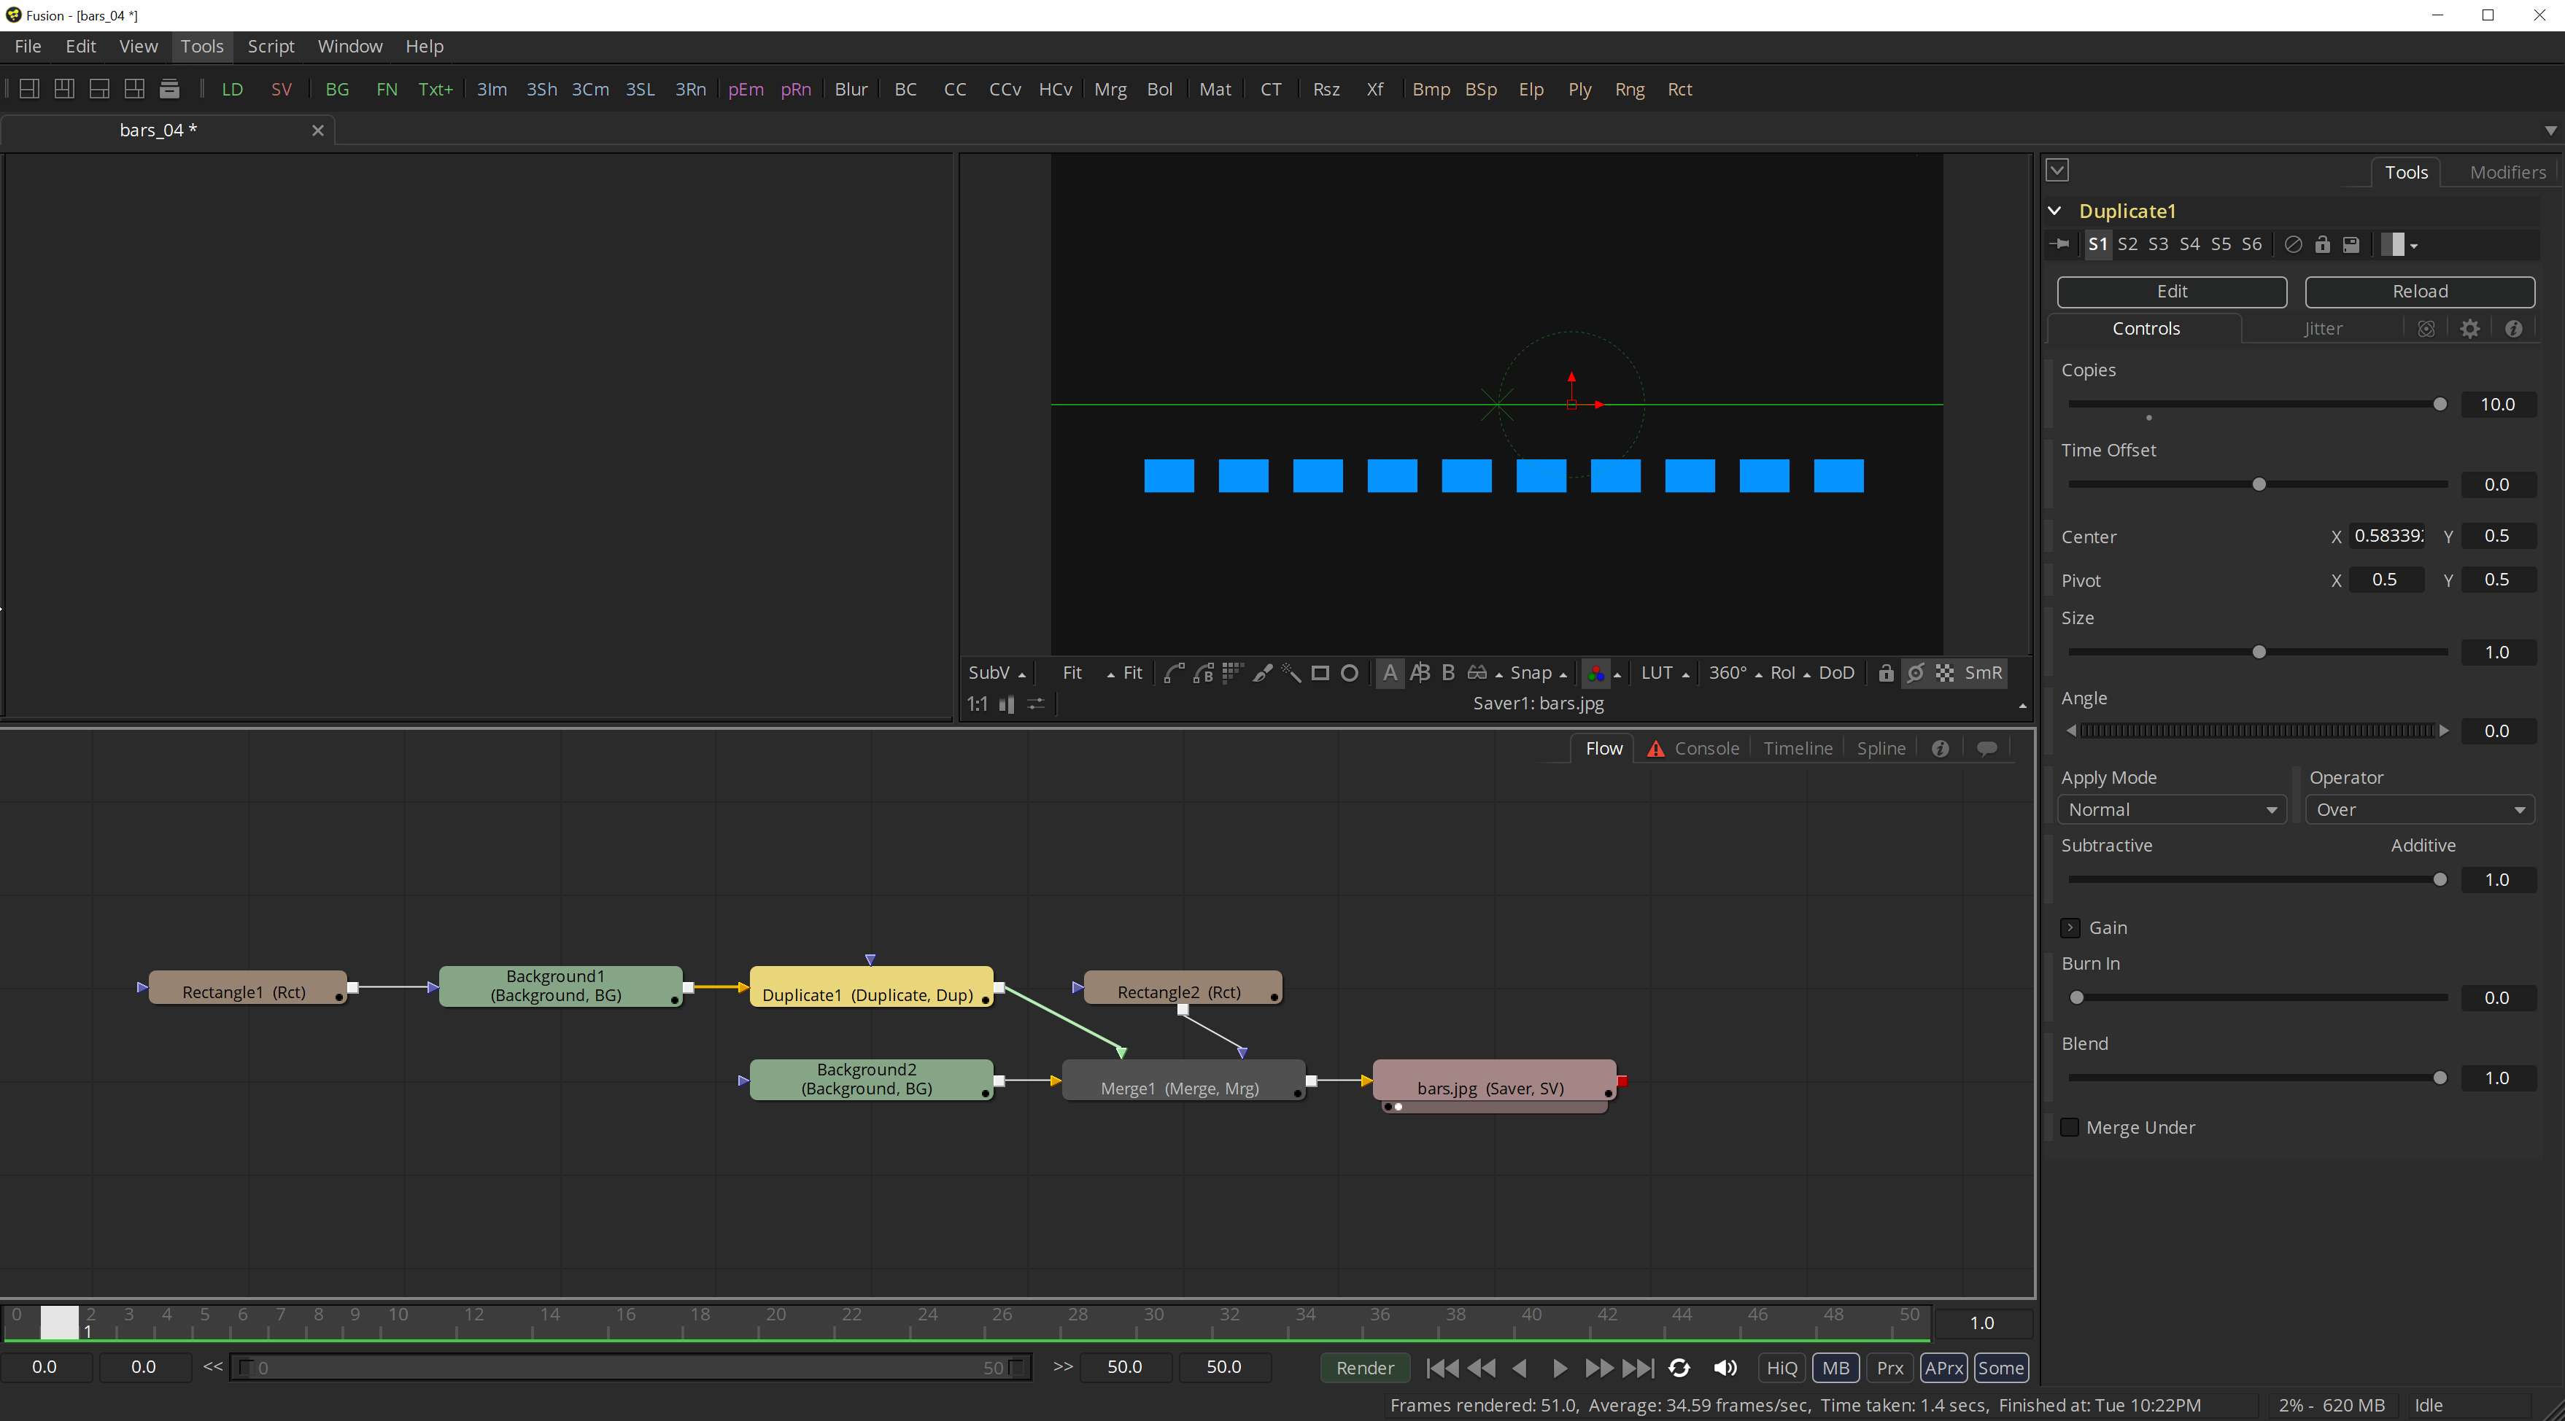Click the green Render button
Screen dimensions: 2565x1421
1365,1367
